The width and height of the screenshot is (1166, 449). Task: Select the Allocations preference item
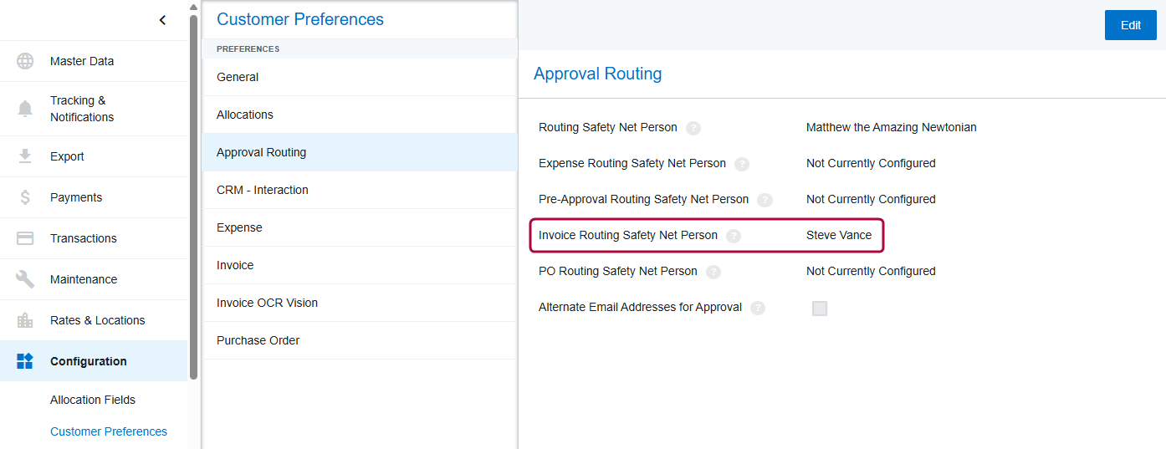pos(245,115)
